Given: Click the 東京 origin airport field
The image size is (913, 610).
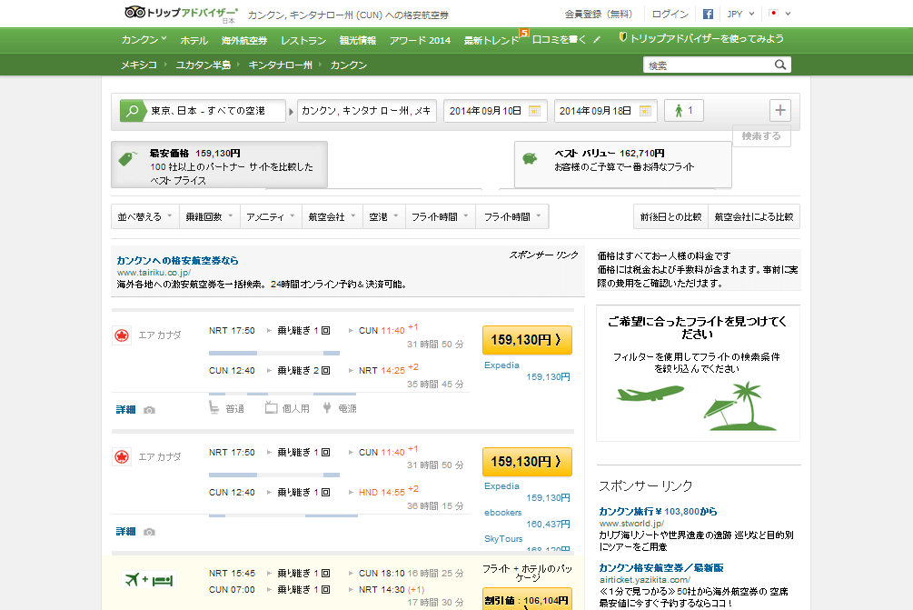Looking at the screenshot, I should point(216,111).
